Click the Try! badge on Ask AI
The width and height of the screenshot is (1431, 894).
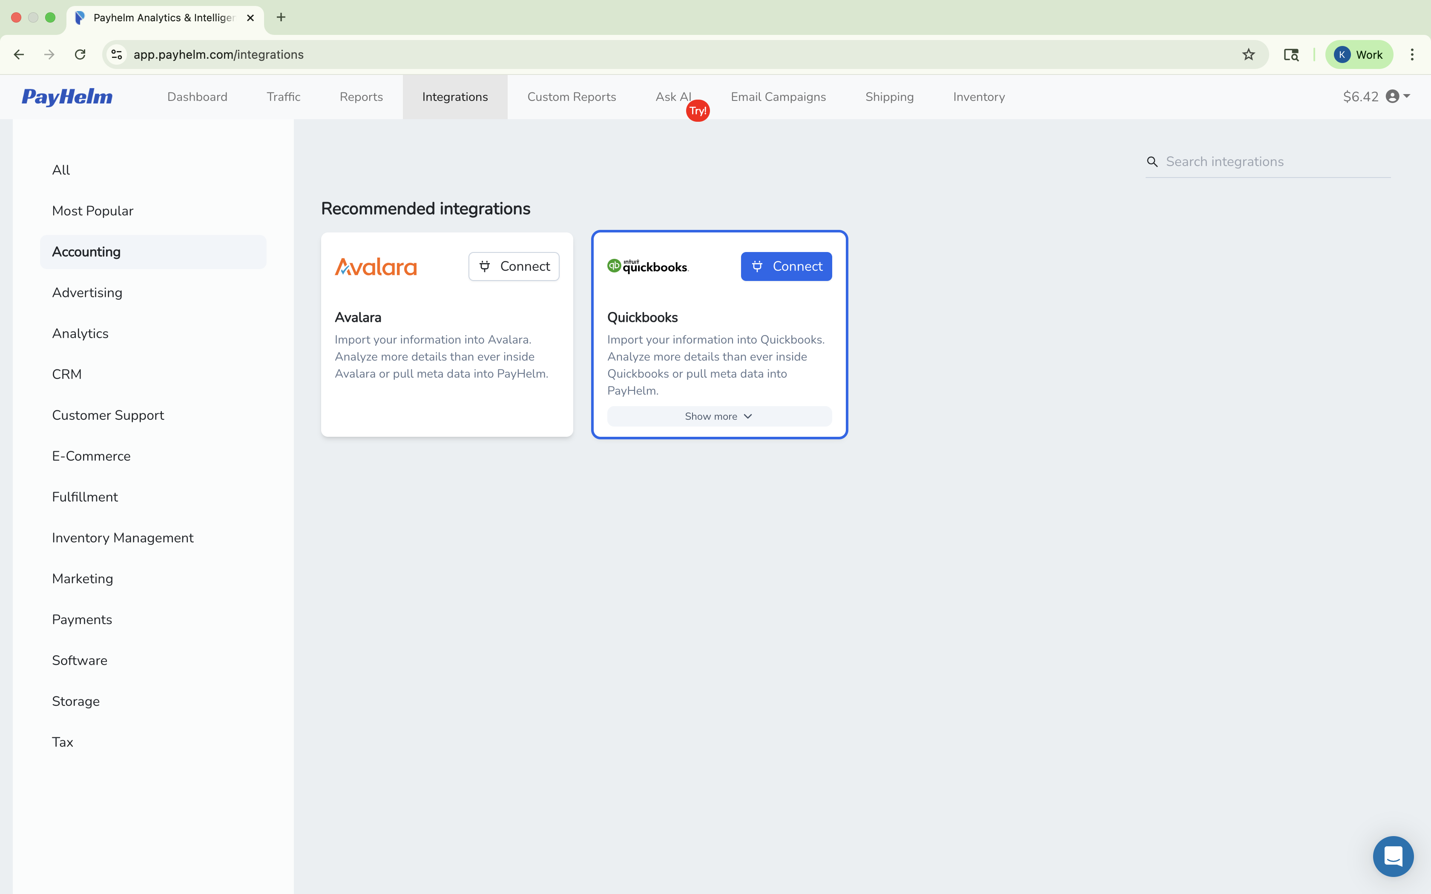(x=698, y=110)
